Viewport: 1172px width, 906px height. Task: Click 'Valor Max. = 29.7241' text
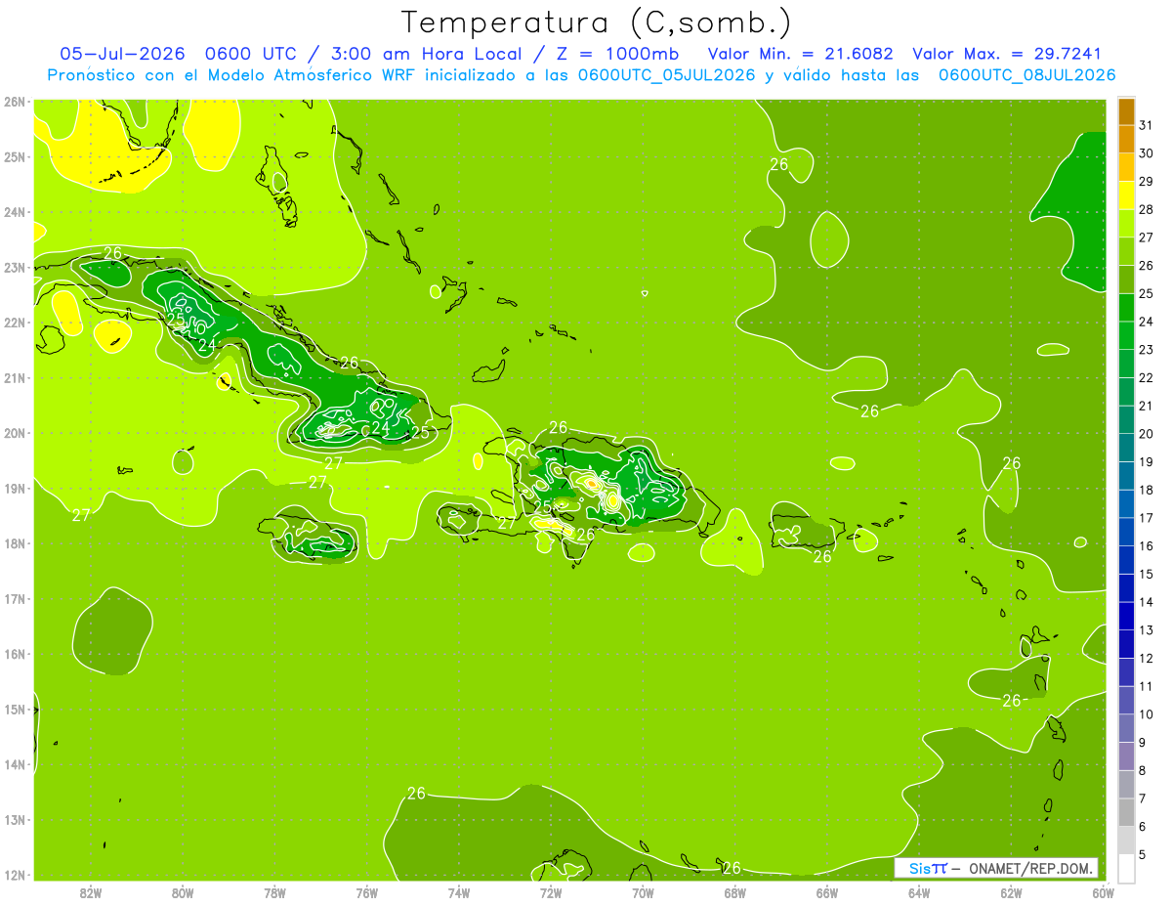1007,54
